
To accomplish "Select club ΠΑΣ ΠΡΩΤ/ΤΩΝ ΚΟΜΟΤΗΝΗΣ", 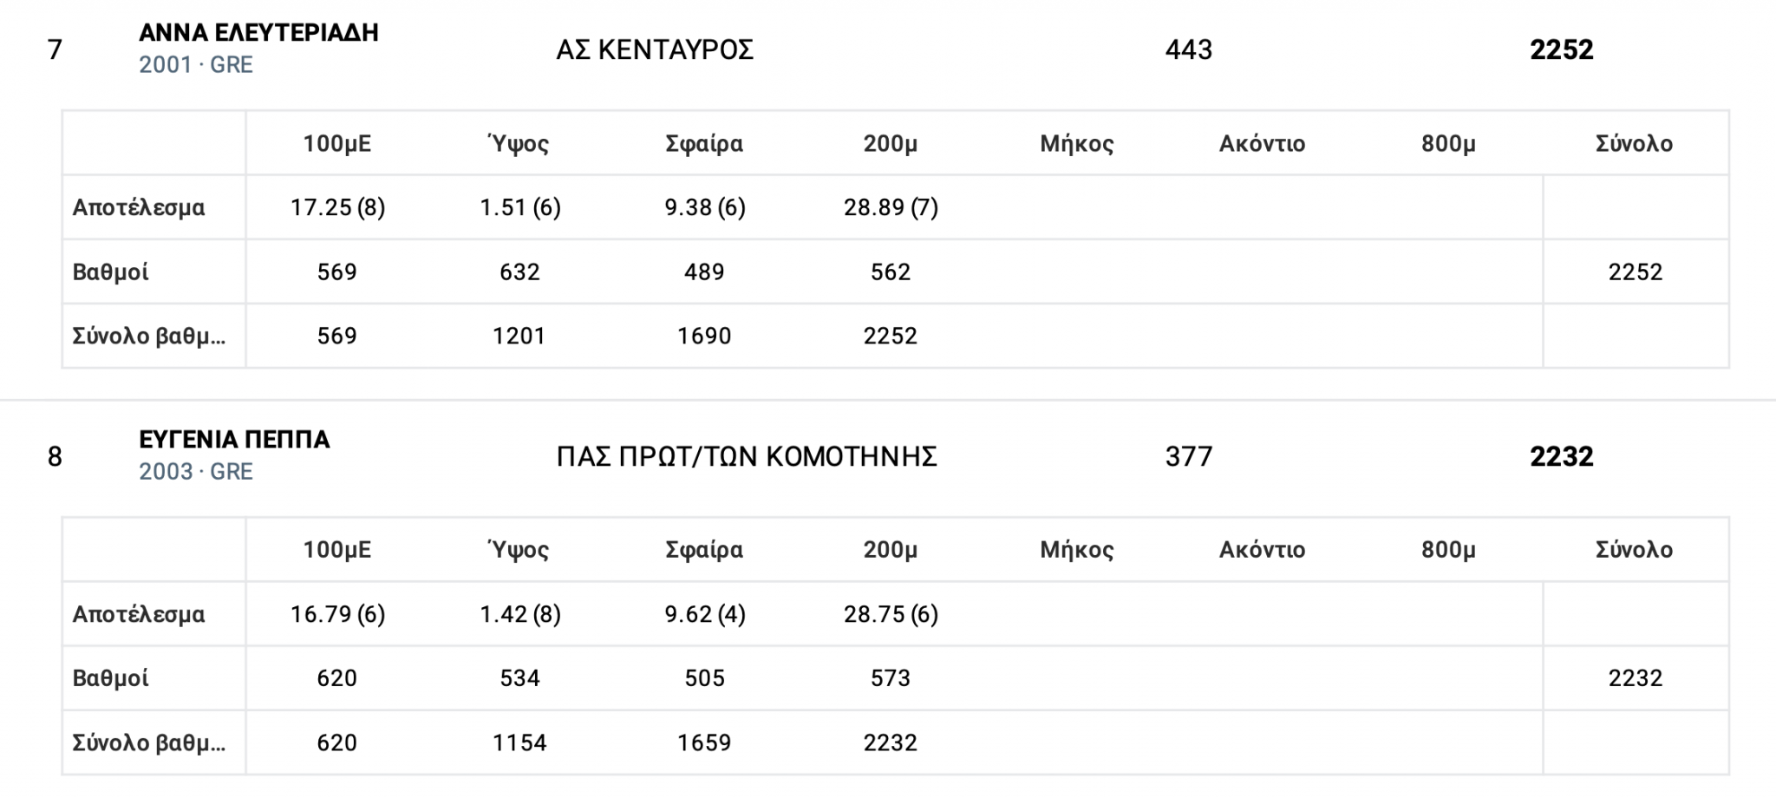I will [747, 457].
